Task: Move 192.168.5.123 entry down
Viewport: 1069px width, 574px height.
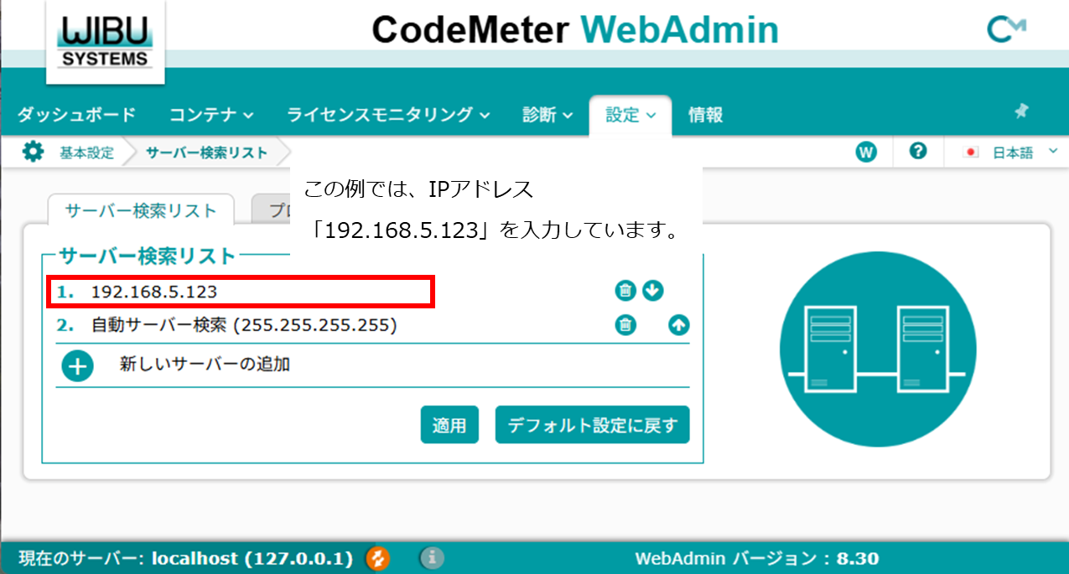Action: click(652, 291)
